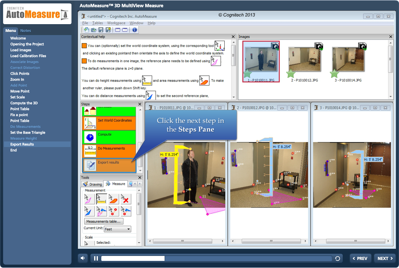
Task: Click the Set World Coordinates step icon
Action: click(x=90, y=123)
